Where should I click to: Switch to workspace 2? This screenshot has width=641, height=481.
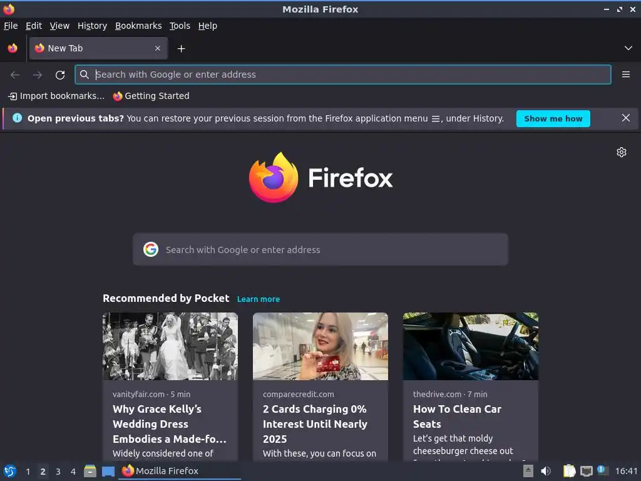click(43, 472)
